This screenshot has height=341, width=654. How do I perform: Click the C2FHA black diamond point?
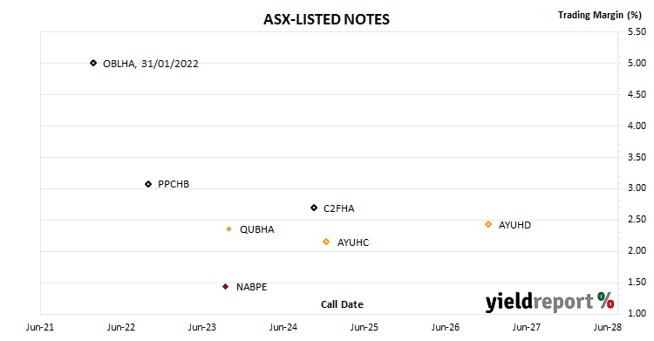tap(314, 208)
